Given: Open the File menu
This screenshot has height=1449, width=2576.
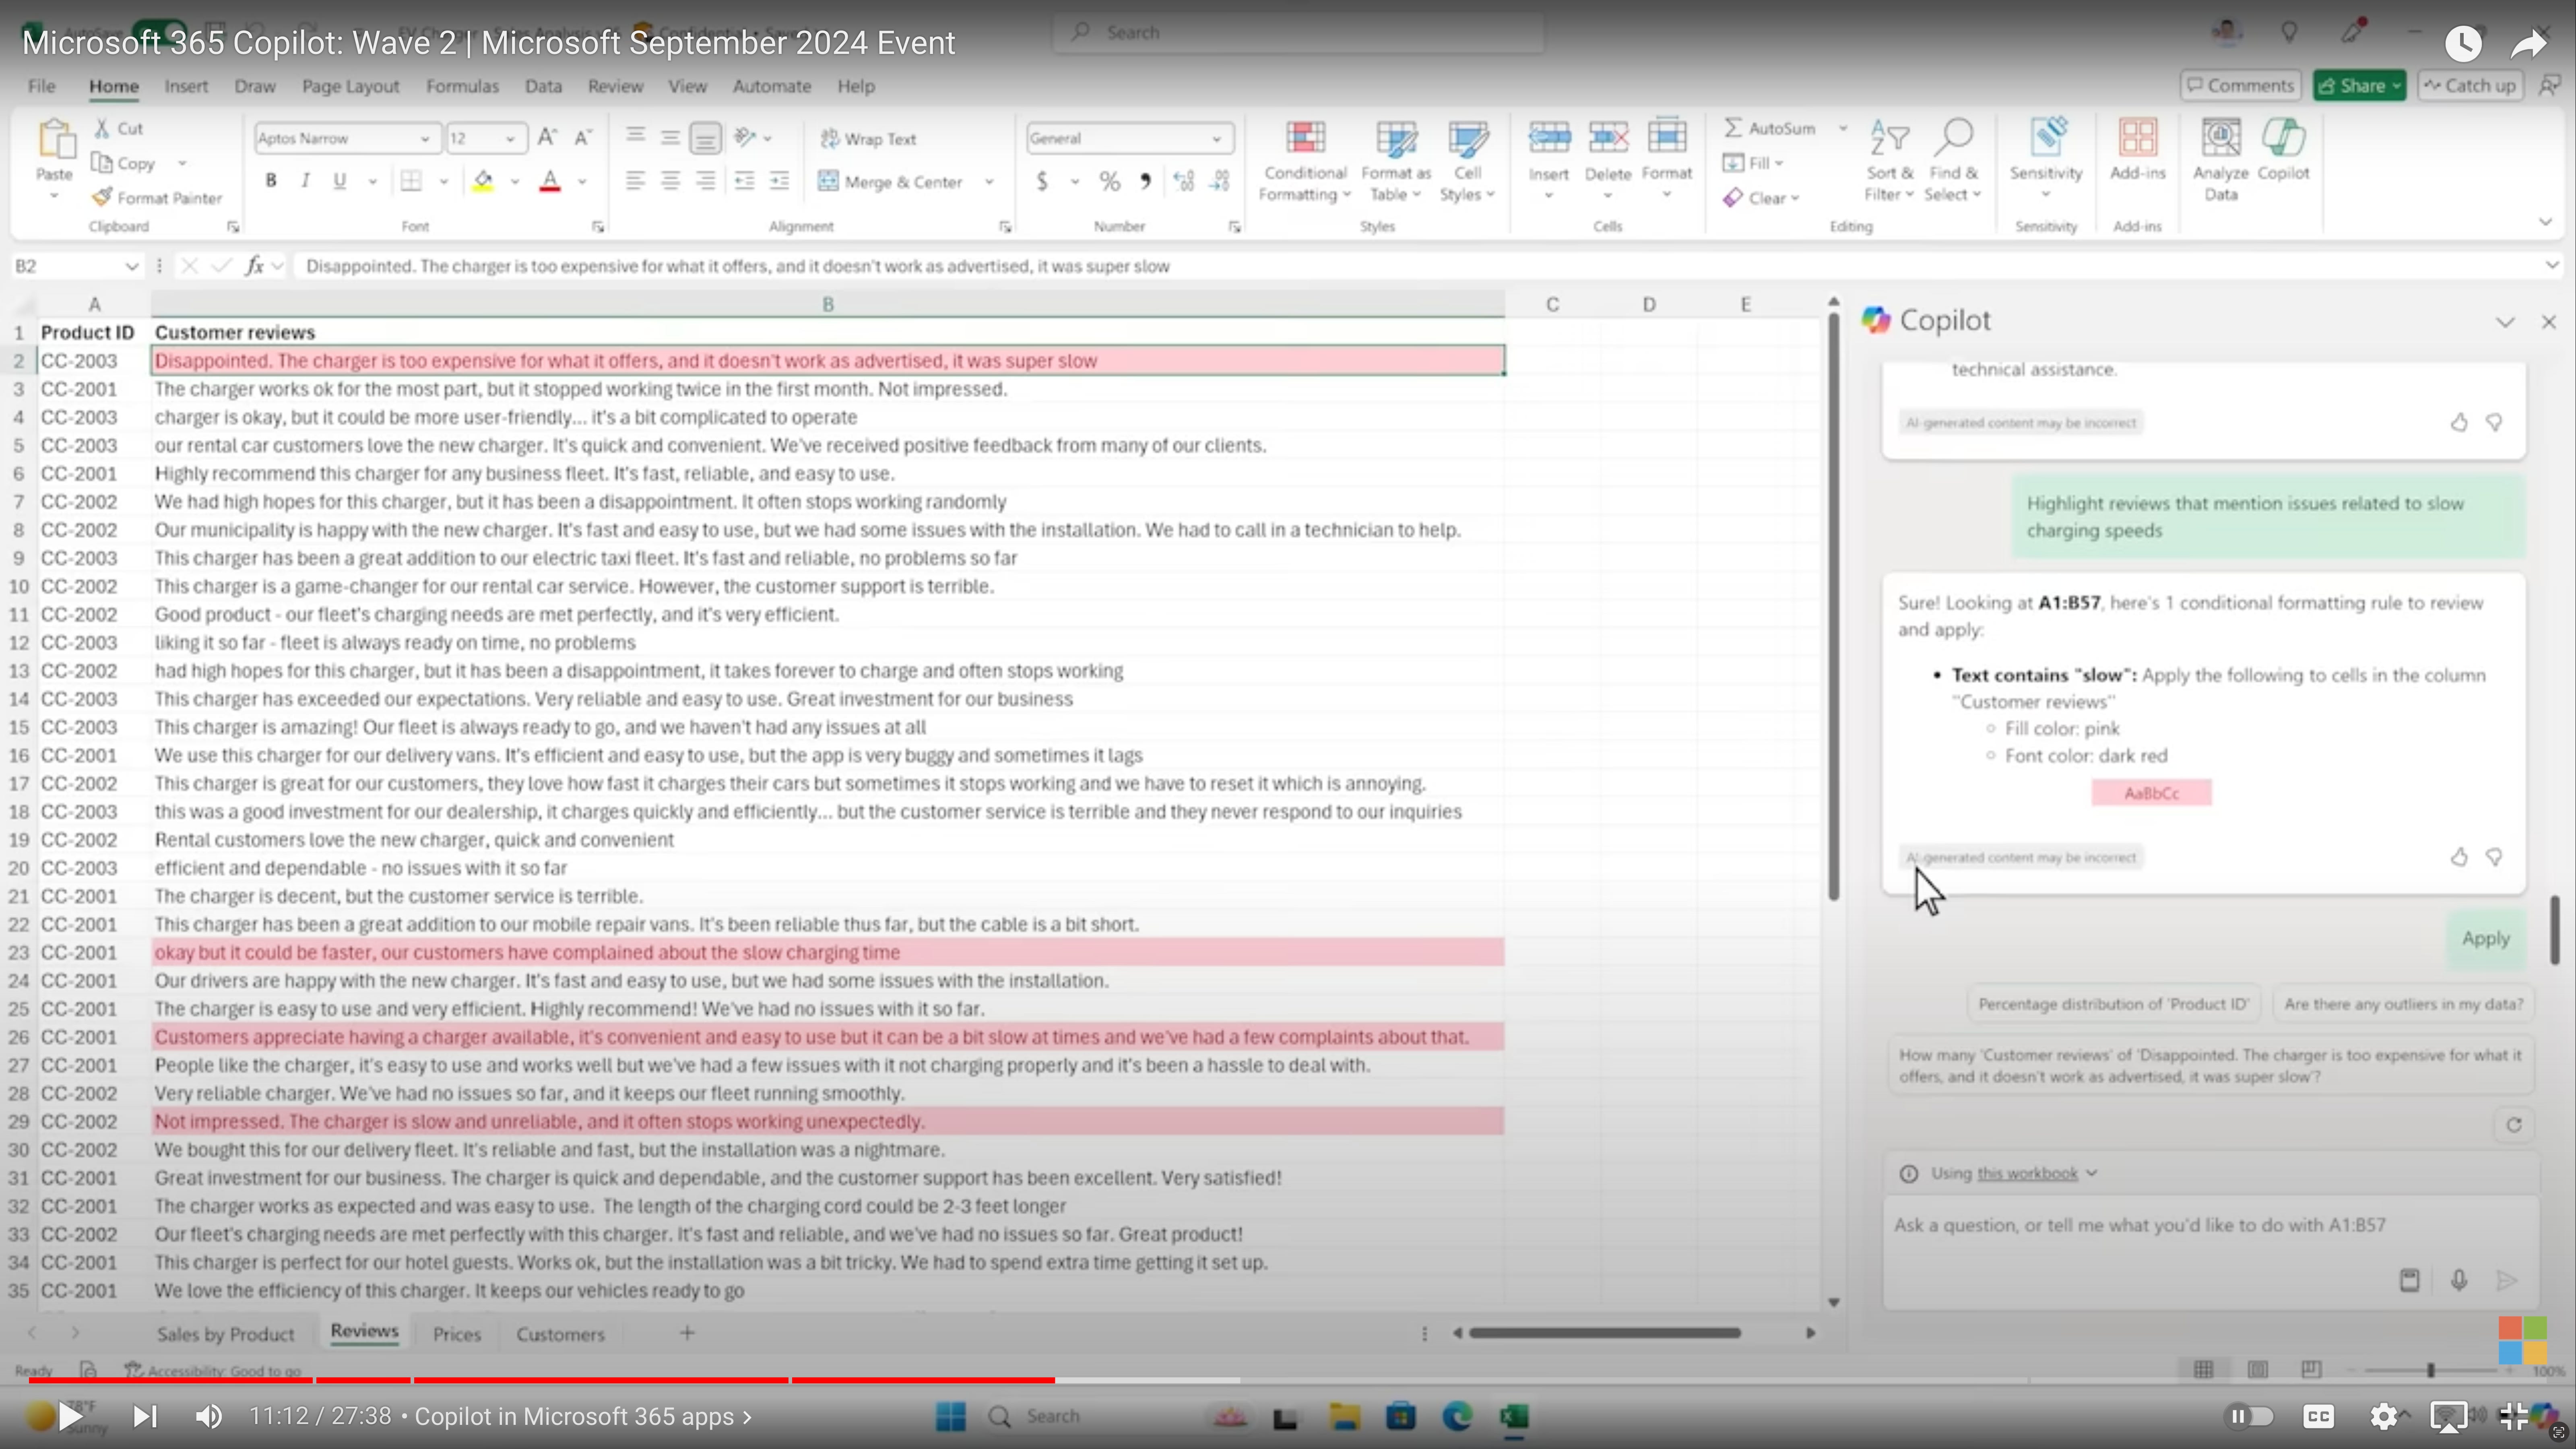Looking at the screenshot, I should (42, 86).
